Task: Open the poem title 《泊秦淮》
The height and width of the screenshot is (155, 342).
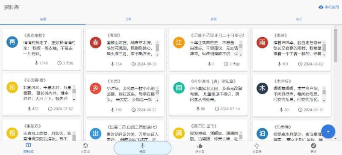Action: (283, 127)
